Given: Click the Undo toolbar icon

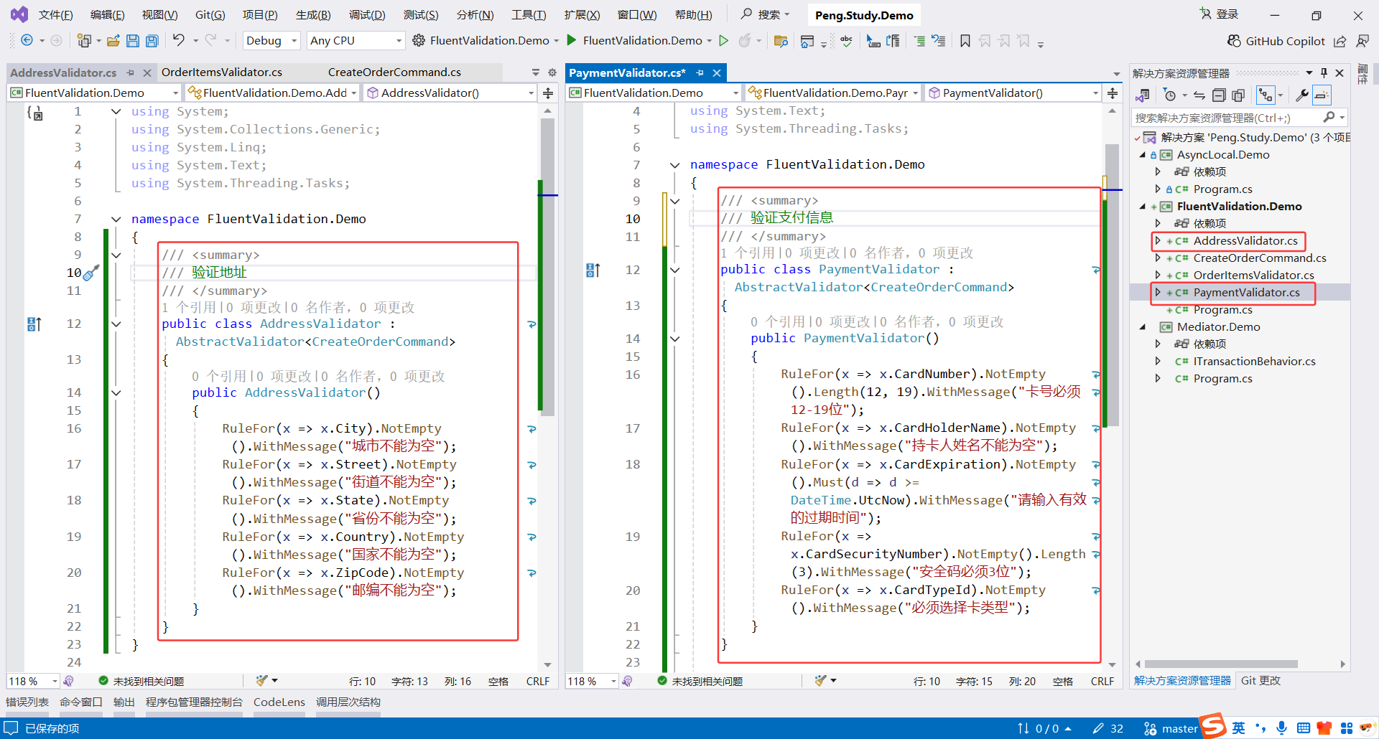Looking at the screenshot, I should coord(179,41).
